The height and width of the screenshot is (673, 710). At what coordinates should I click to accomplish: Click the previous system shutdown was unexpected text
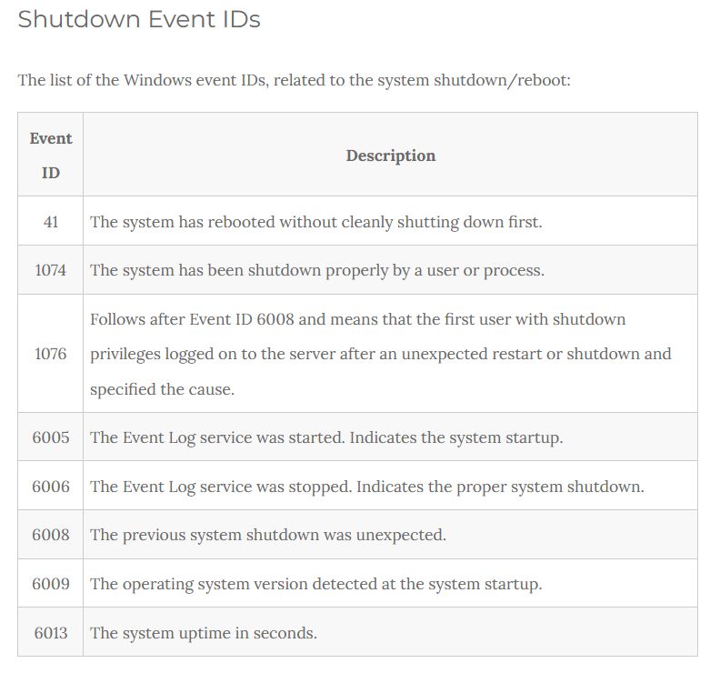click(268, 535)
